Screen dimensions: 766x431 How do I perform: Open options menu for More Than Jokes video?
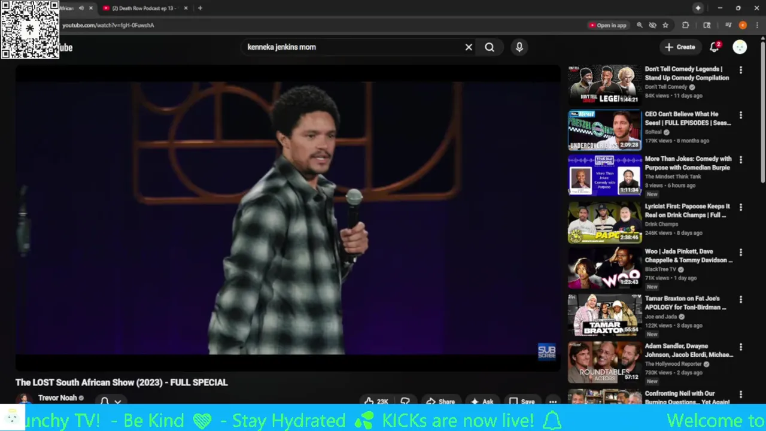coord(741,160)
